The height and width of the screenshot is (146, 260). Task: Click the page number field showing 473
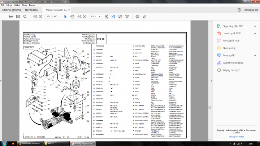(49, 17)
